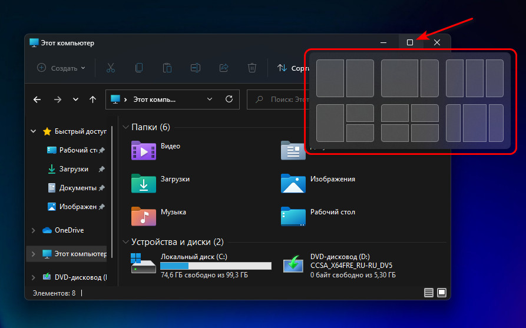Go up one level arrow
The width and height of the screenshot is (526, 328).
click(93, 100)
